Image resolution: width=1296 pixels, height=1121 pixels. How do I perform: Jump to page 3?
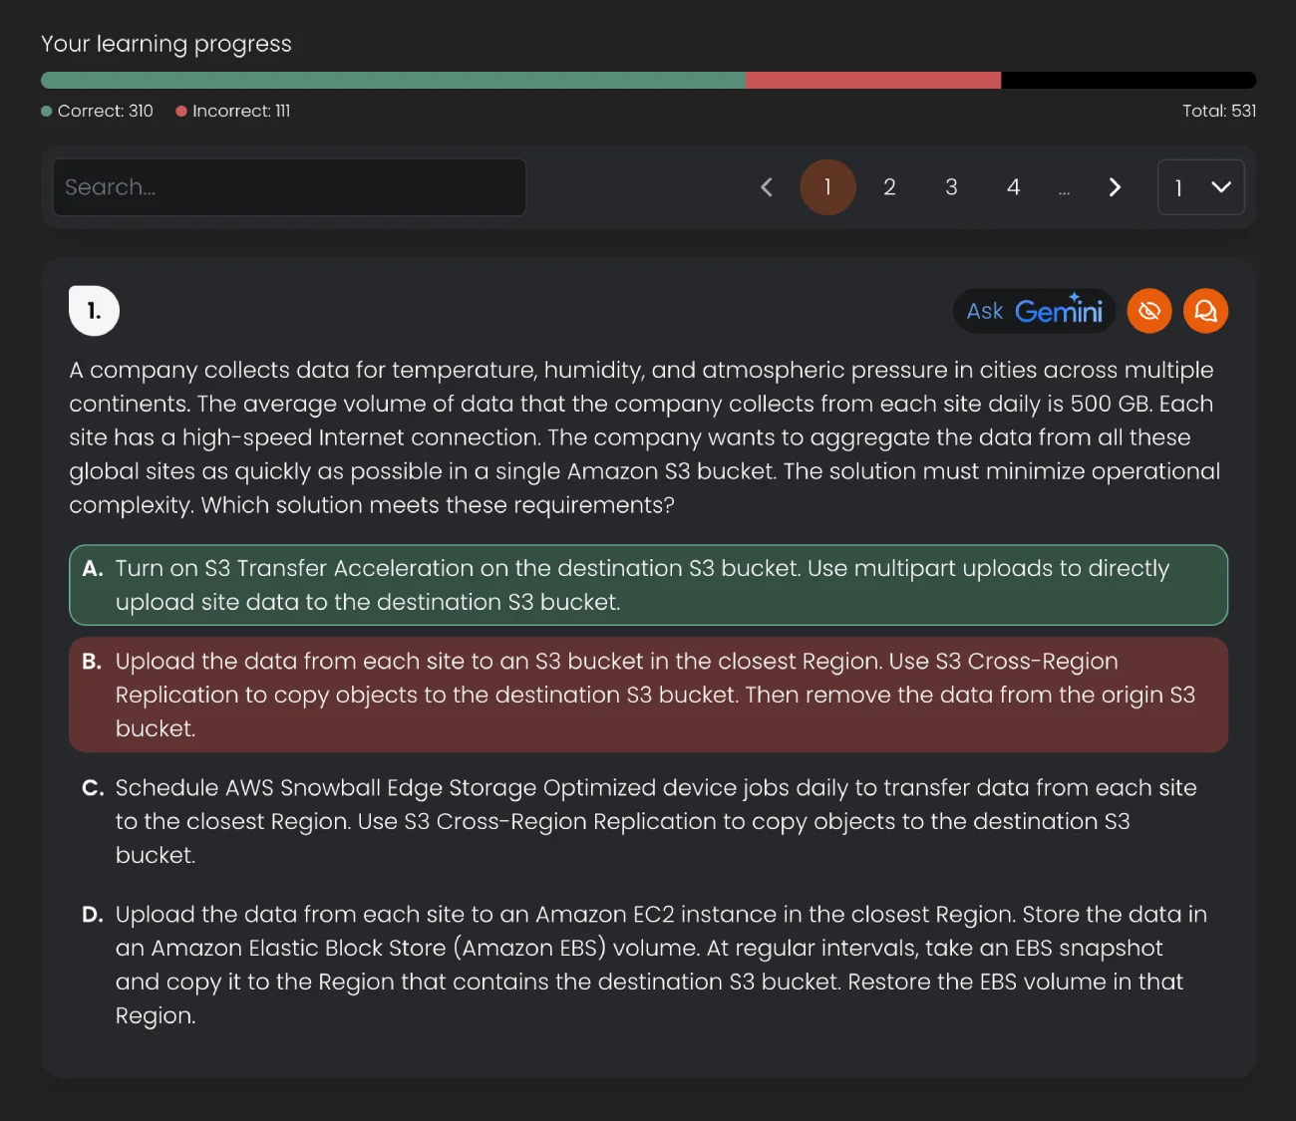coord(951,187)
